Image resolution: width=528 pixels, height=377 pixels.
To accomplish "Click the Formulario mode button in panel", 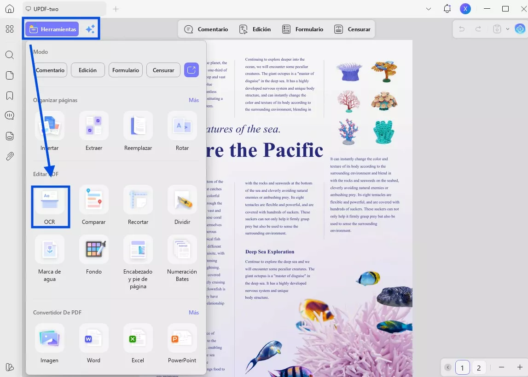I will pyautogui.click(x=126, y=70).
